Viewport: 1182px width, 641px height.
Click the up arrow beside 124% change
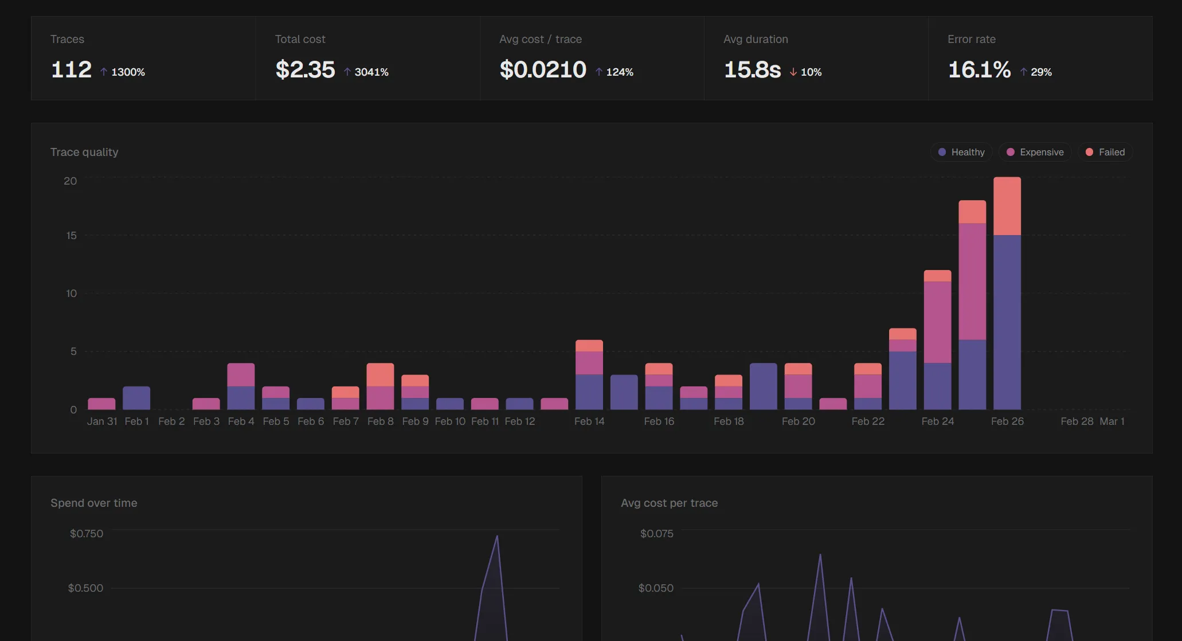[599, 71]
